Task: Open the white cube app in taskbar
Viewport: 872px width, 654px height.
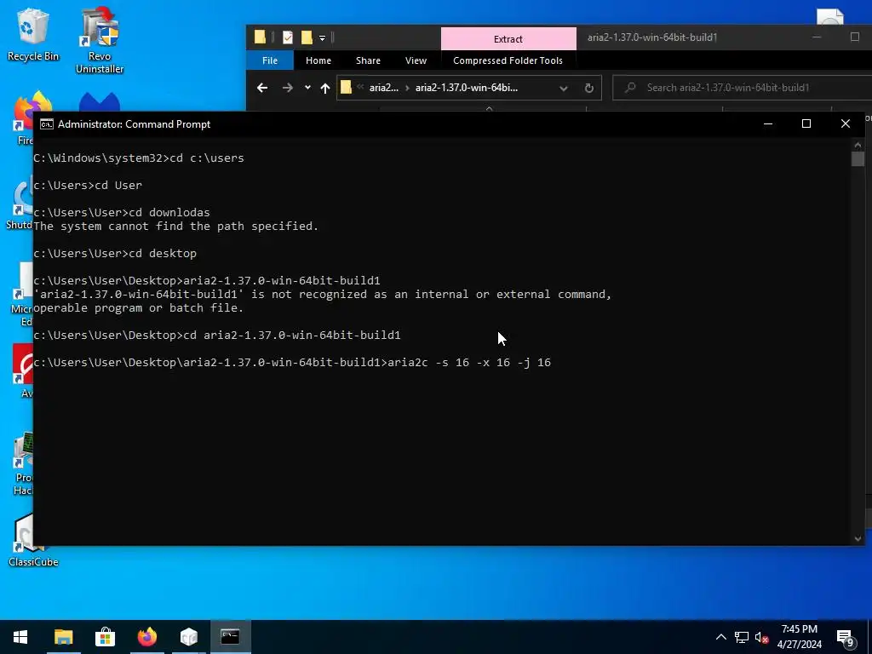Action: 188,637
